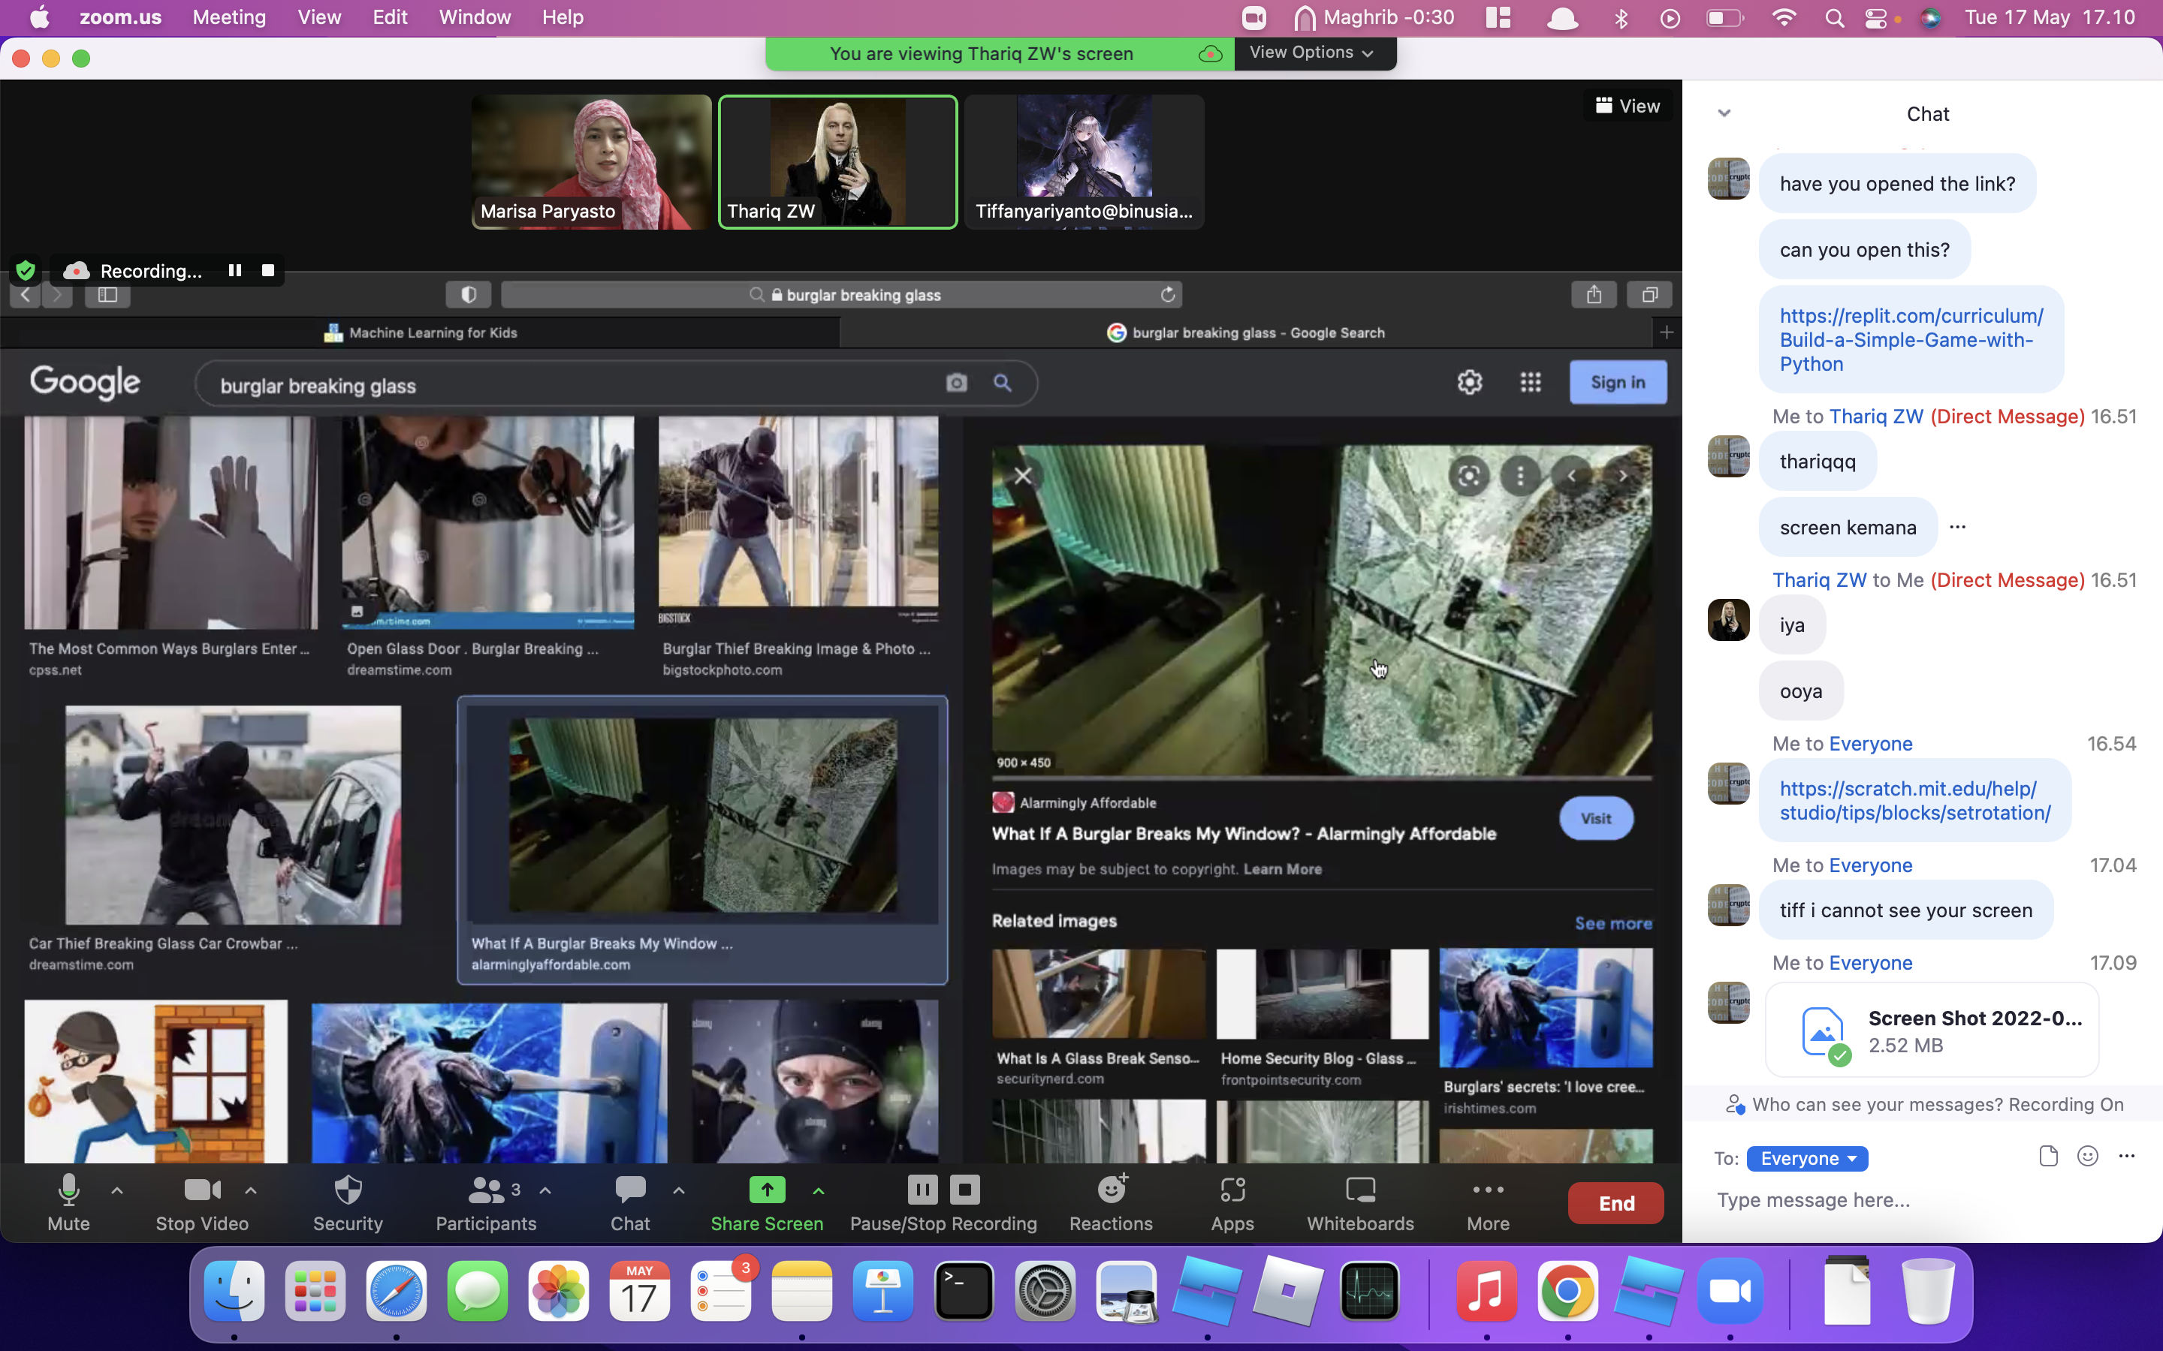
Task: Pause recording in the Recording indicator
Action: 235,270
